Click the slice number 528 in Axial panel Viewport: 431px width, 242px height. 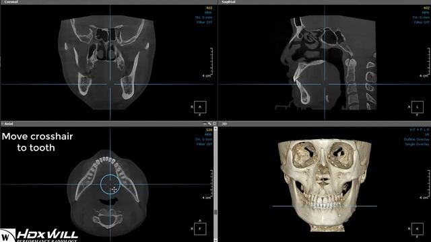tap(209, 130)
